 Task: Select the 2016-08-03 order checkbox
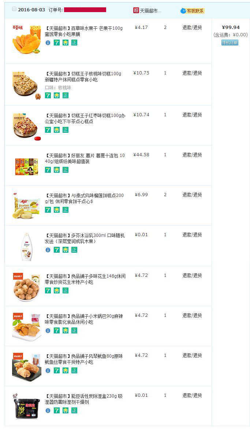point(14,9)
